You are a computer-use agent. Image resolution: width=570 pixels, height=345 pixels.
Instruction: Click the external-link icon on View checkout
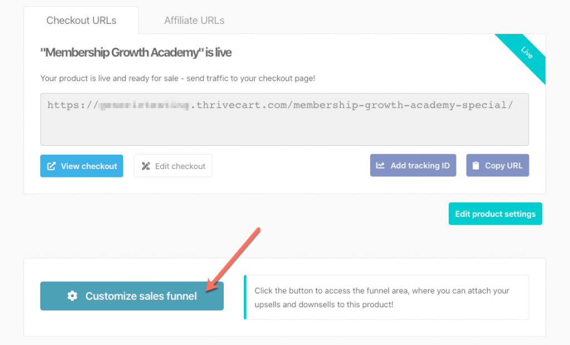51,166
